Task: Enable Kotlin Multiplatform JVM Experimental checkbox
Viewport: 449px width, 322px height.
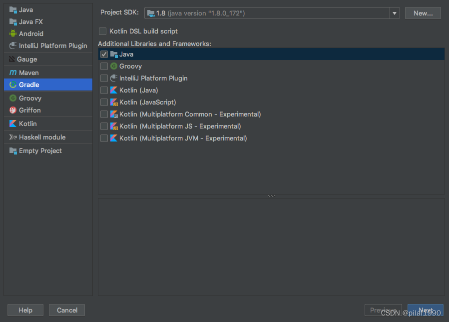Action: tap(104, 138)
